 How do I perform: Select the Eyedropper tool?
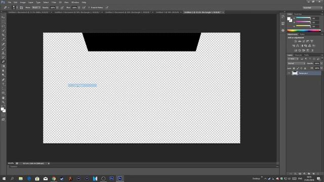click(3, 39)
